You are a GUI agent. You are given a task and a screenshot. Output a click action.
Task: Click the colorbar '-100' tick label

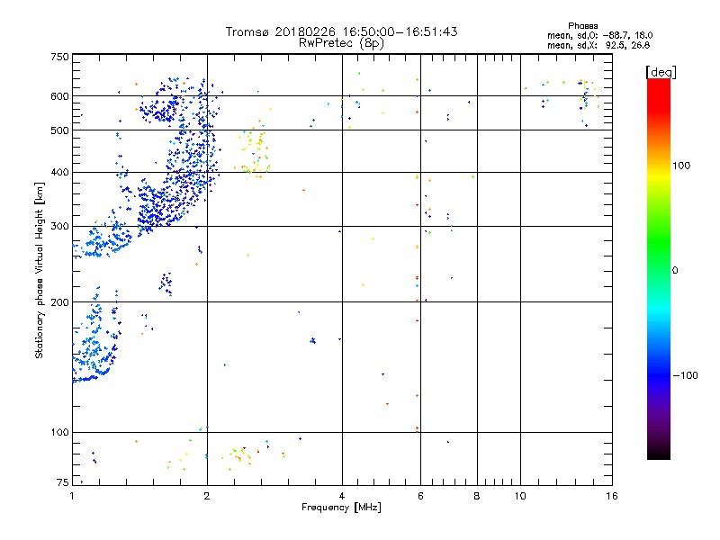pos(685,375)
